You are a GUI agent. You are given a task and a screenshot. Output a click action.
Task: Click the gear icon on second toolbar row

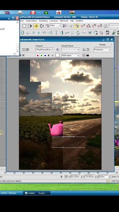coord(22,32)
